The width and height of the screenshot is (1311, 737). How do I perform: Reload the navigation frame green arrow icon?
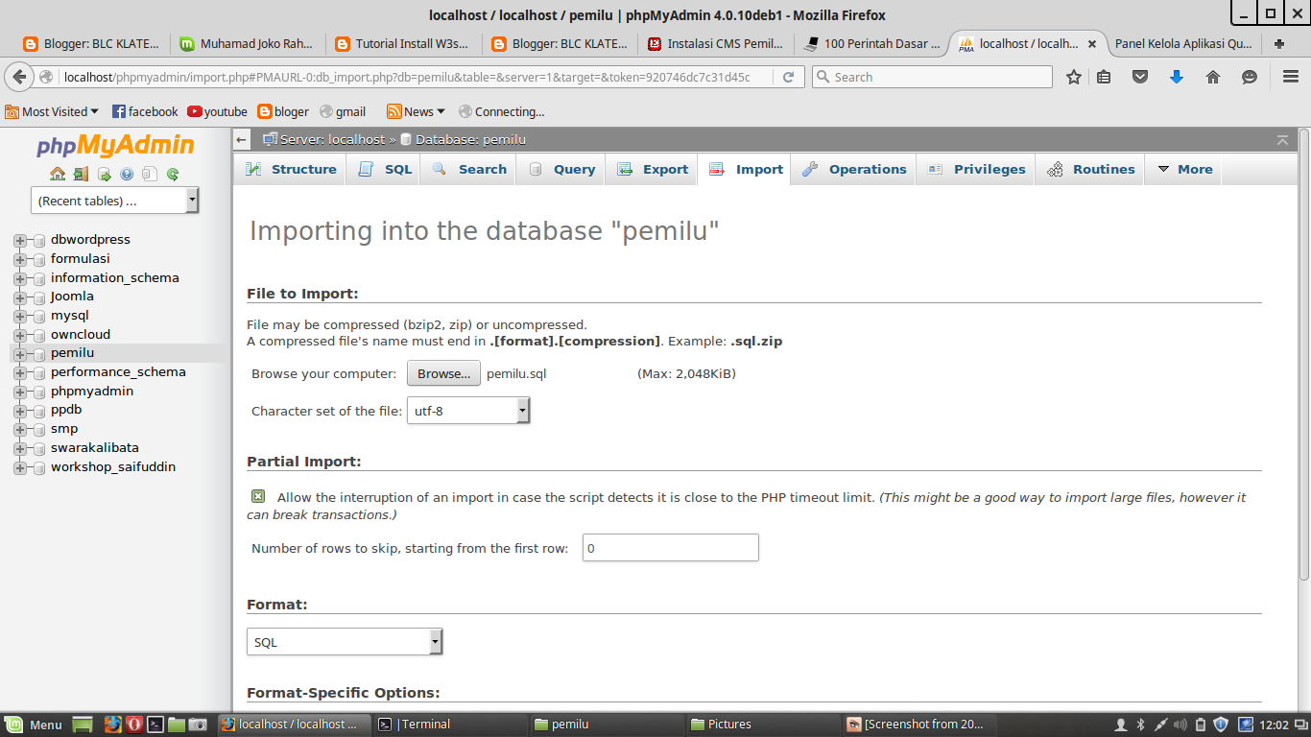(x=173, y=174)
